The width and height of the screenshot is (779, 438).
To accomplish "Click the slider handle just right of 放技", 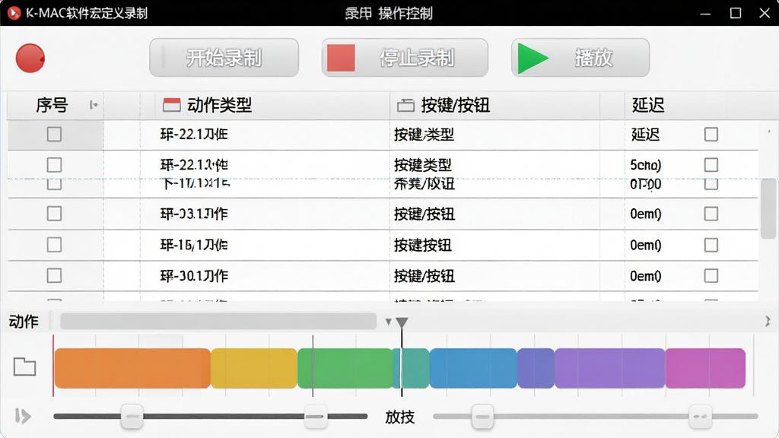I will coord(482,416).
